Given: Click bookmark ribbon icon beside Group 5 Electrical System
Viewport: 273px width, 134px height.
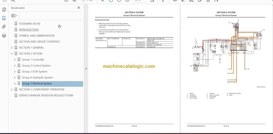Looking at the screenshot, I should pos(19,83).
